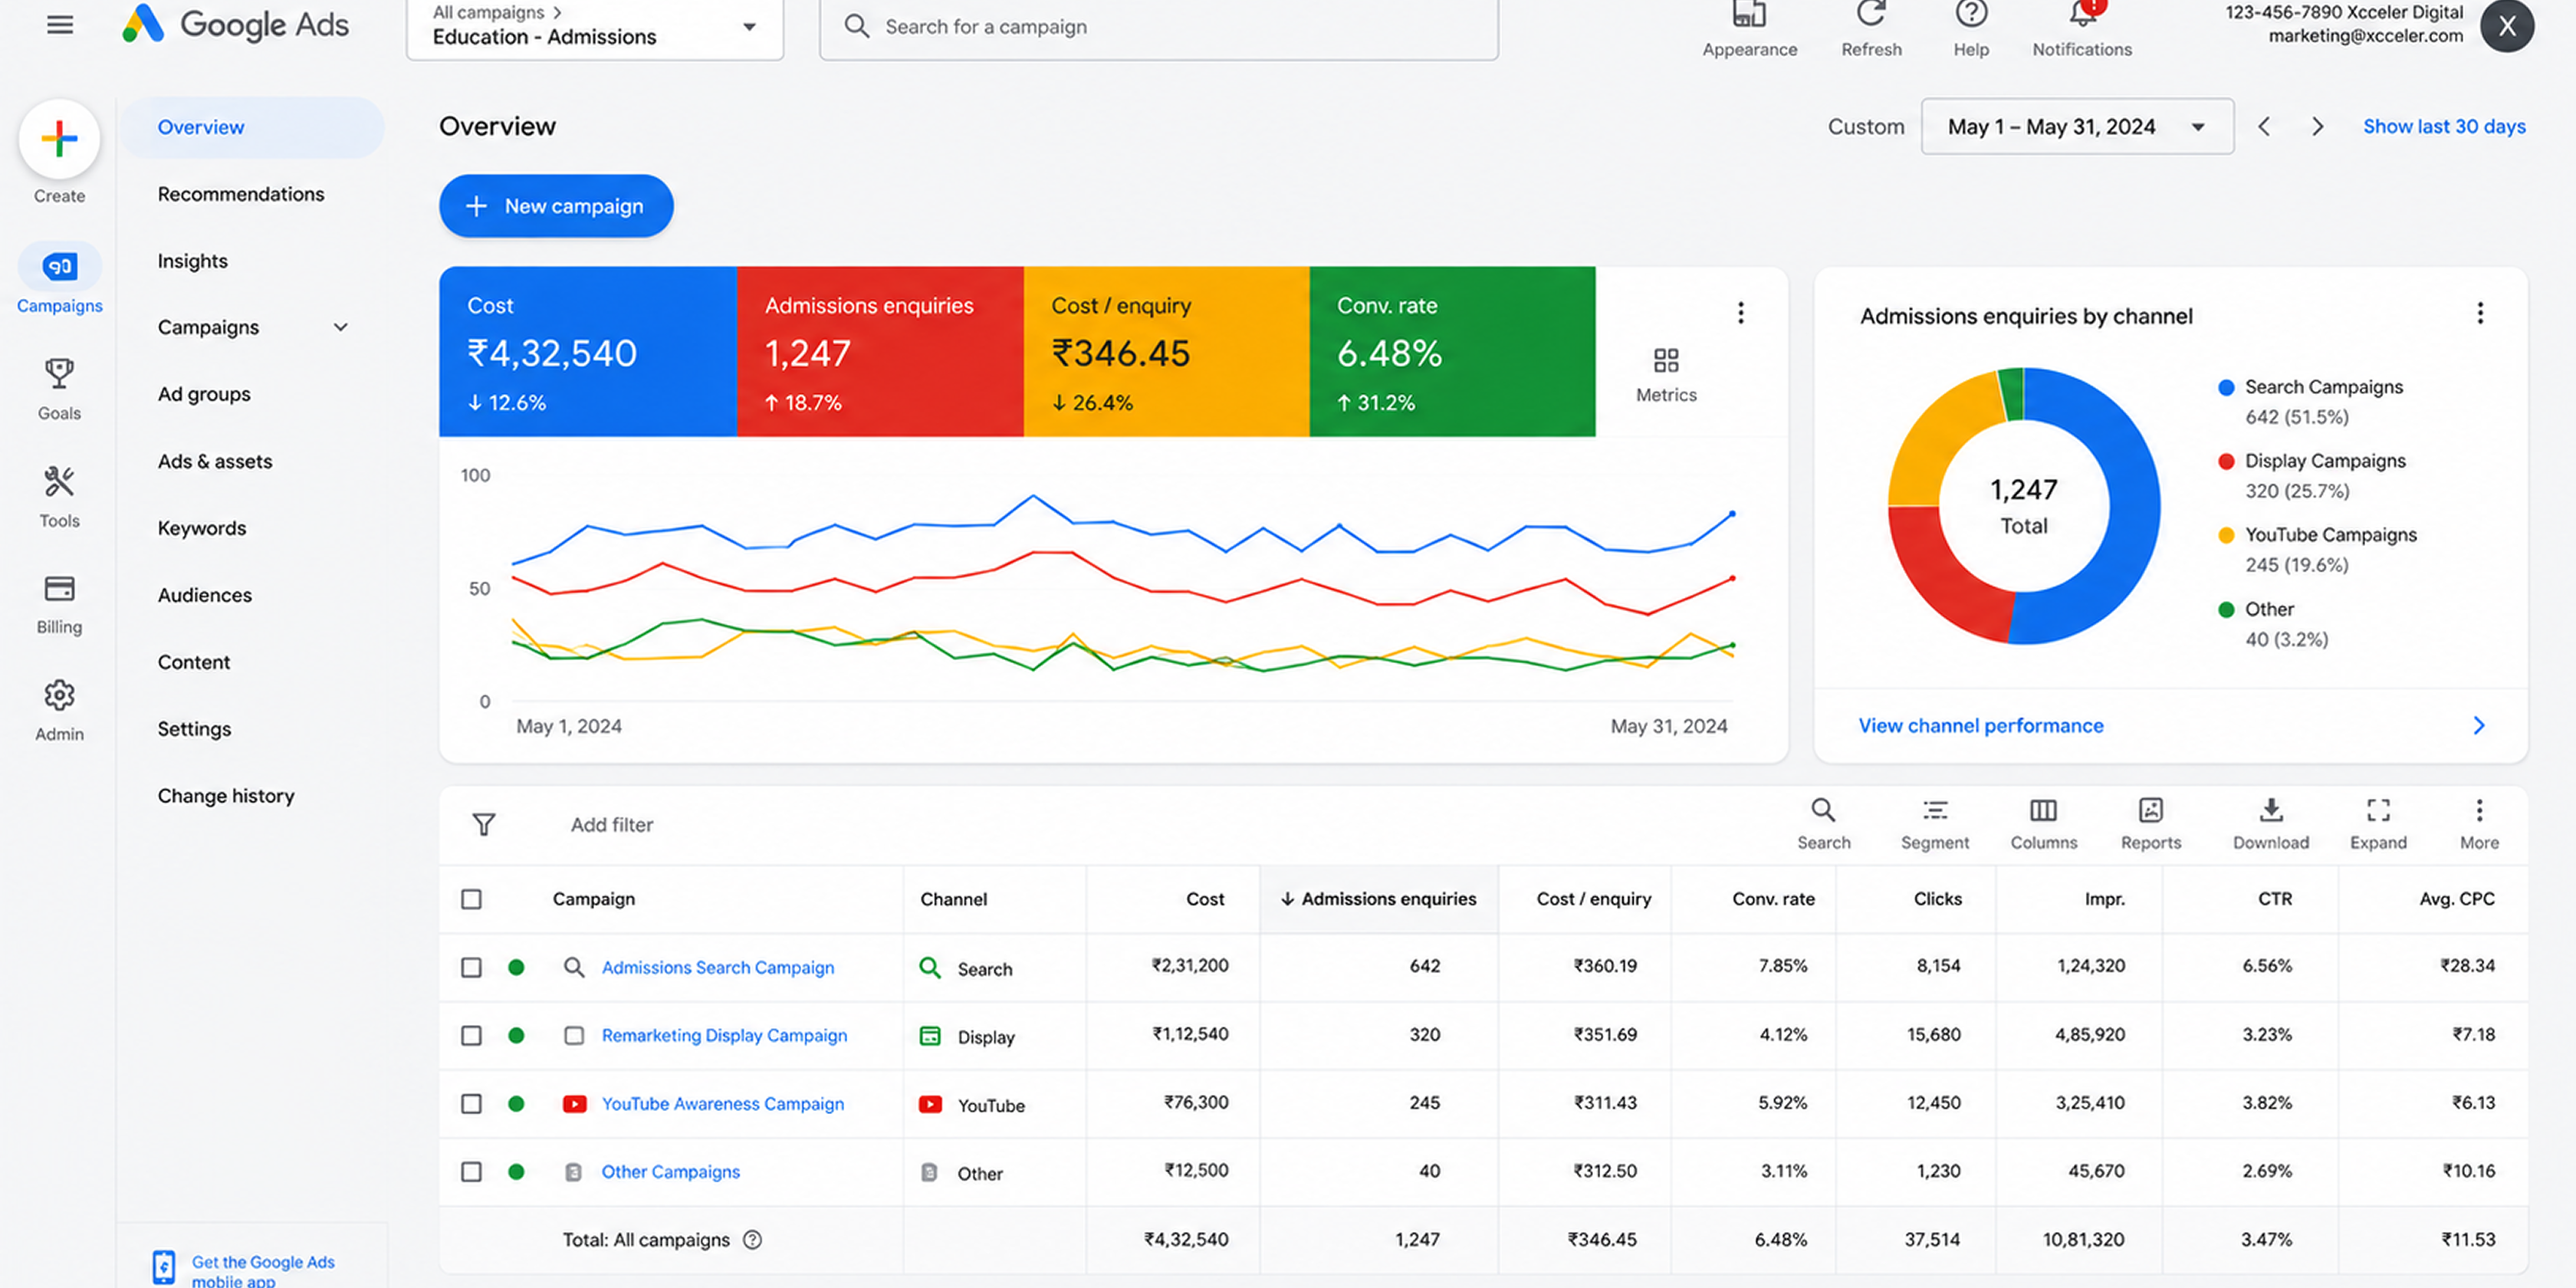The width and height of the screenshot is (2576, 1288).
Task: Select Keywords in the left menu
Action: click(x=202, y=528)
